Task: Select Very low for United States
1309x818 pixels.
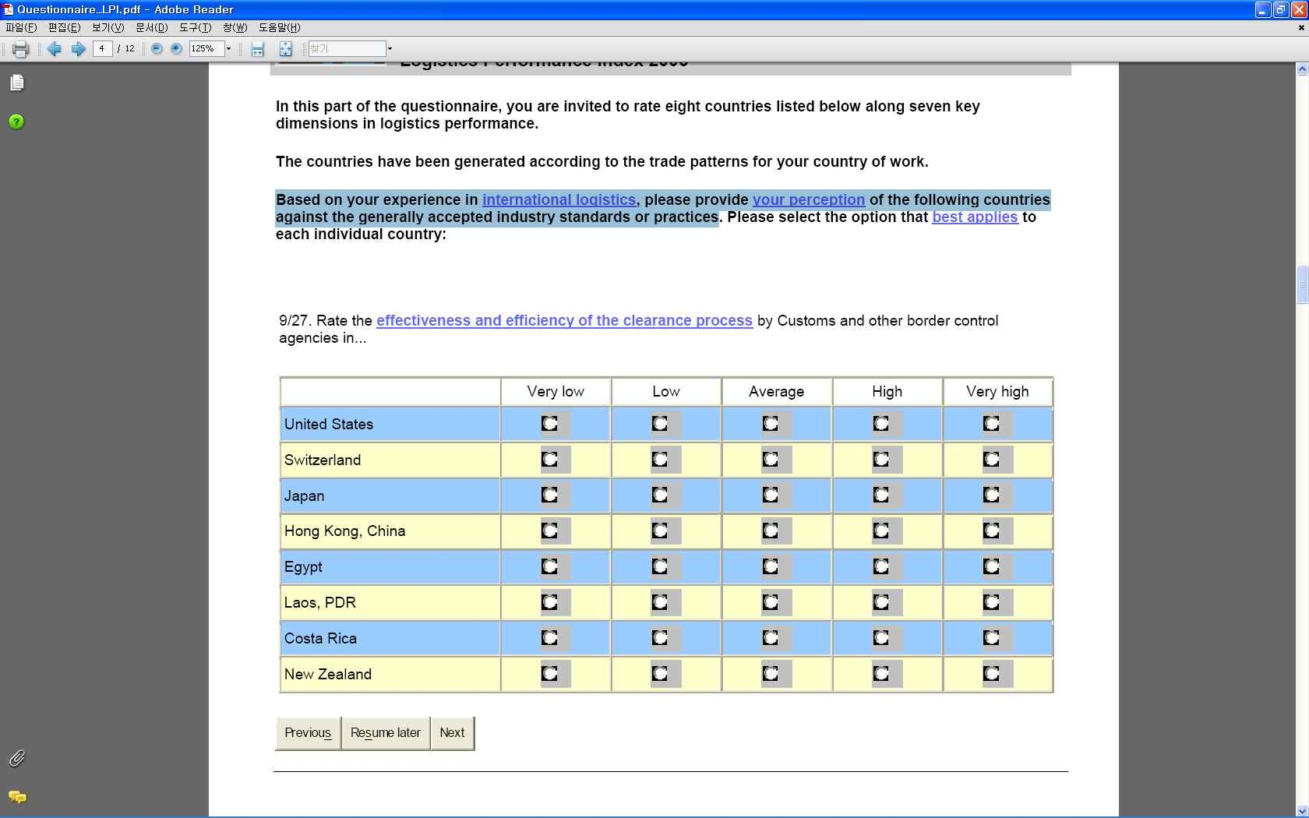Action: (550, 424)
